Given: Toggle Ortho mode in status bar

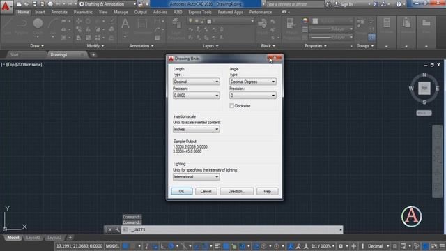Looking at the screenshot, I should point(163,246).
